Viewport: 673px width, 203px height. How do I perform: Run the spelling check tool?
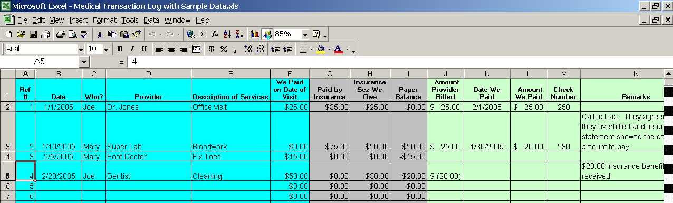[84, 34]
